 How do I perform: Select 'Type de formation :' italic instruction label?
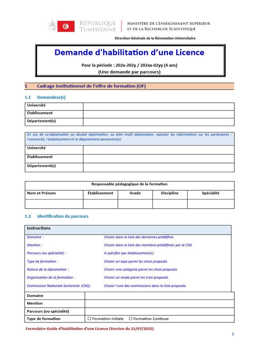(43, 261)
